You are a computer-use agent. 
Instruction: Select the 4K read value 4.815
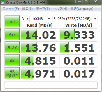39,60
